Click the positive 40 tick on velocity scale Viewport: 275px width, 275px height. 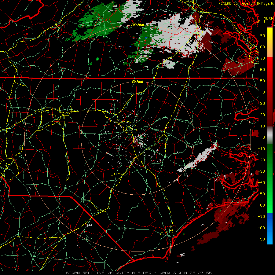click(x=262, y=92)
